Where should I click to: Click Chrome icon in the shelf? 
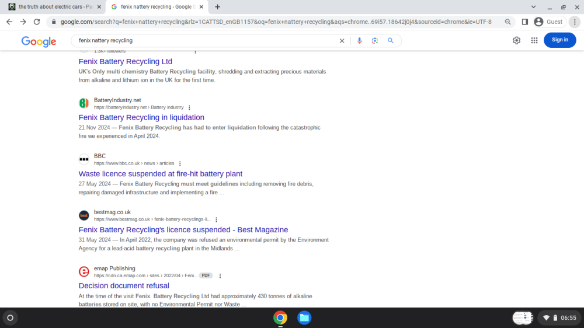click(x=280, y=318)
